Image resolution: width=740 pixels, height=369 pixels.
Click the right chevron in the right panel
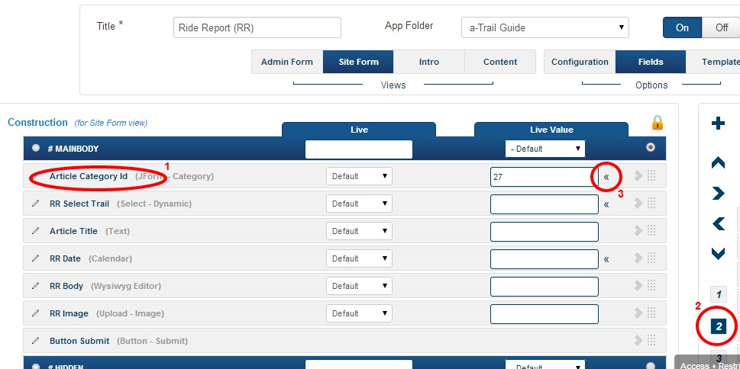tap(718, 194)
